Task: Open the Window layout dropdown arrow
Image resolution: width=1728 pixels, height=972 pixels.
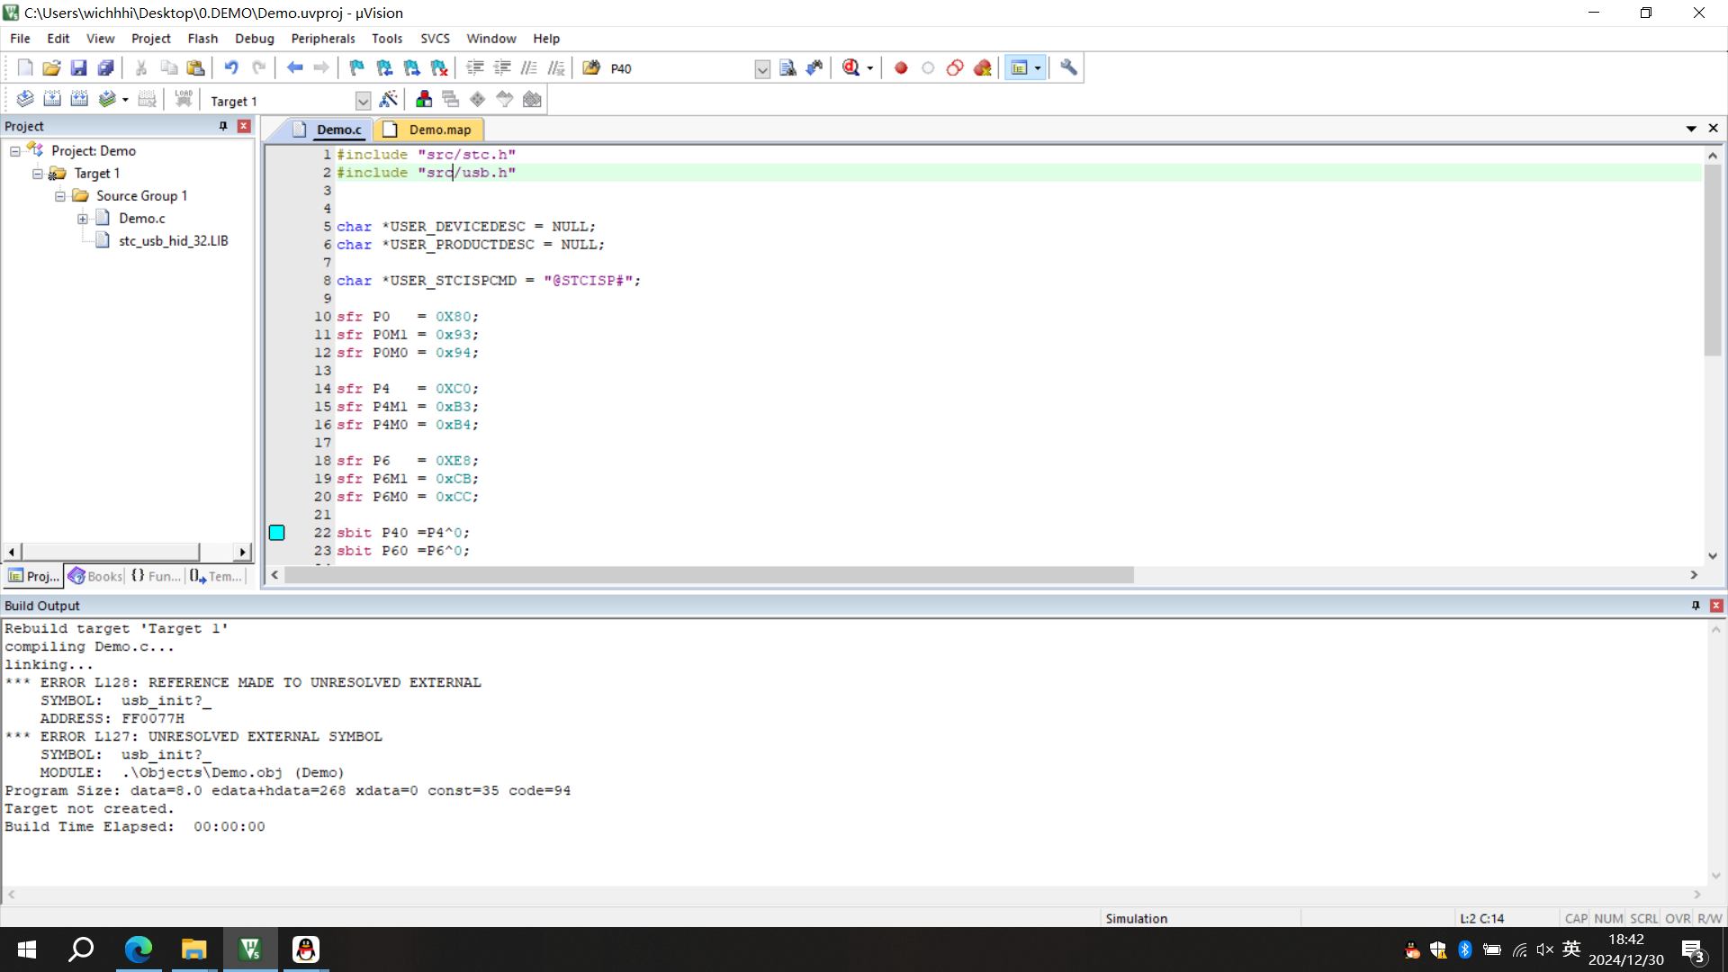Action: coord(1038,68)
